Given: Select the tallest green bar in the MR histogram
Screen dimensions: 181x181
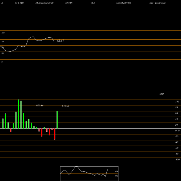Looking at the screenshot, I should point(18,114).
